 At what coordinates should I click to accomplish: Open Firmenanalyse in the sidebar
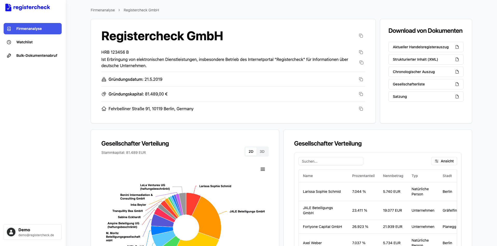click(33, 29)
